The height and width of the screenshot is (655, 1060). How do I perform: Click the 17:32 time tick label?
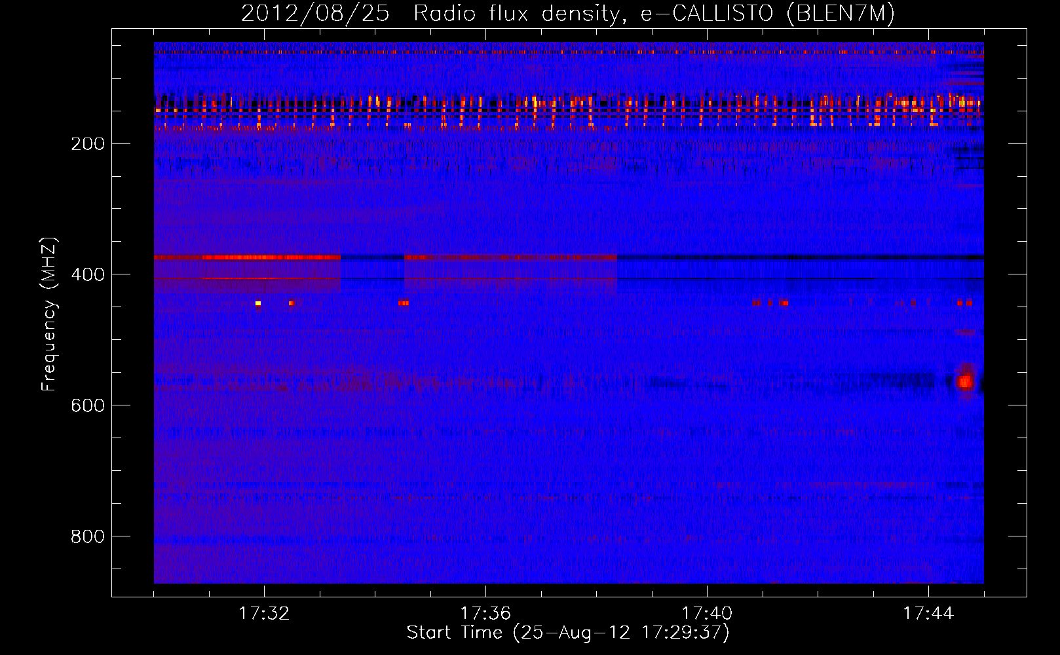coord(264,613)
